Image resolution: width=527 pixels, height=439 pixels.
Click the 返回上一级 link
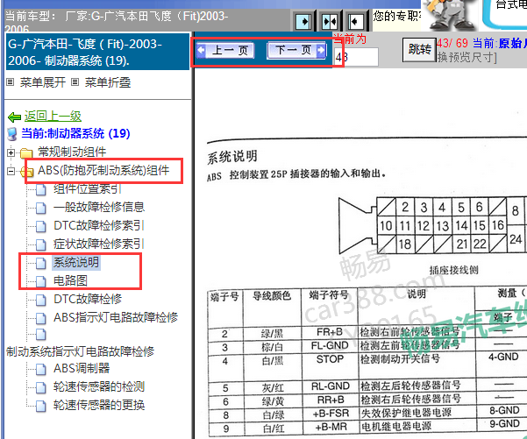53,117
